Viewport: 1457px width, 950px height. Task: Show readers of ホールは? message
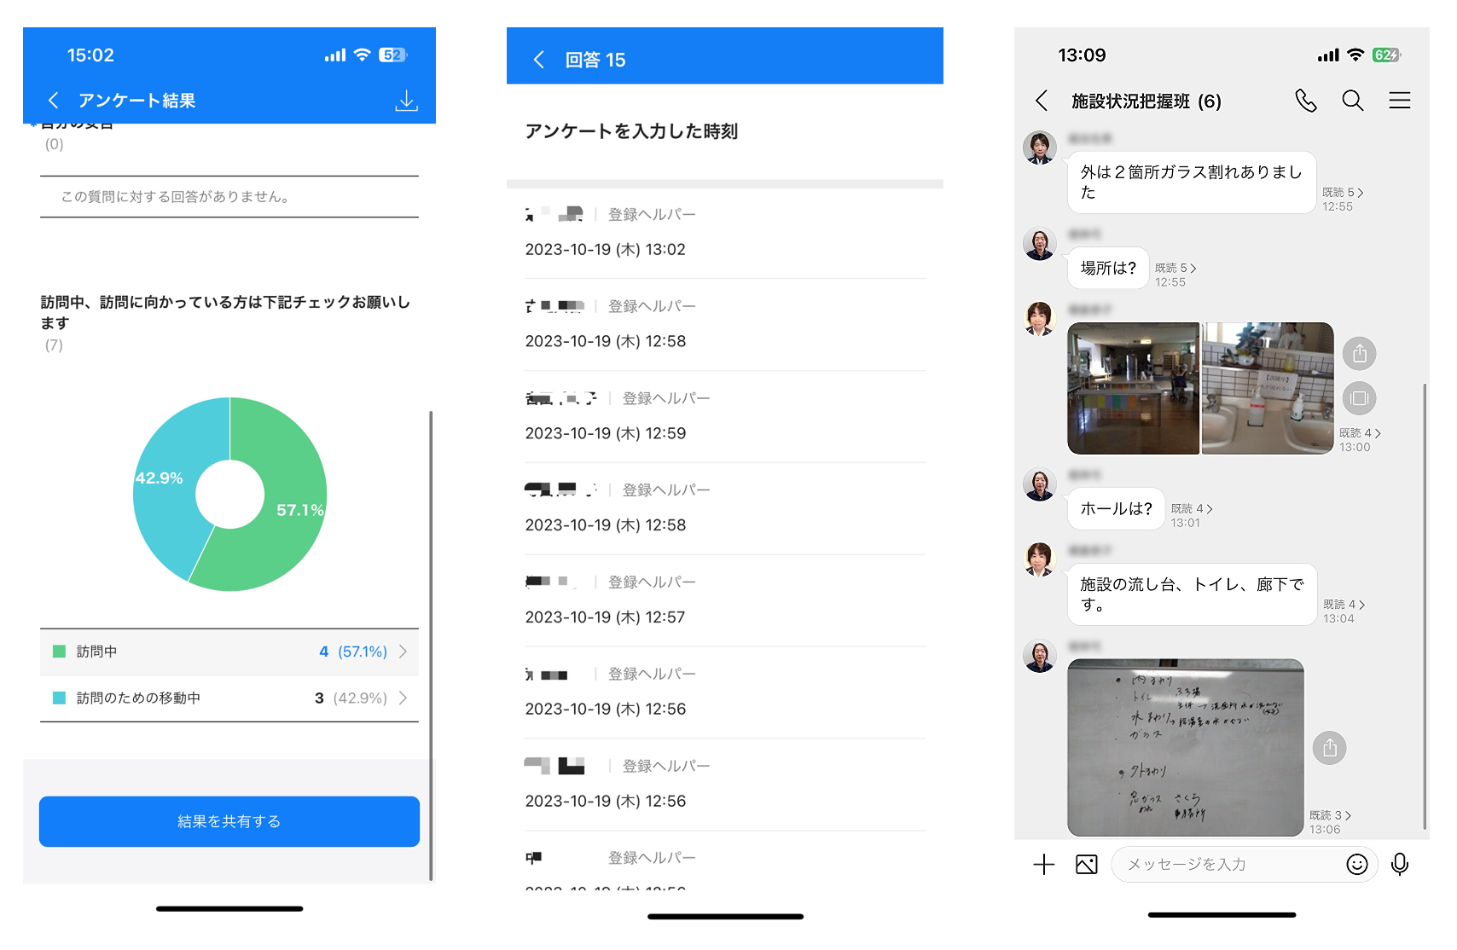click(1191, 509)
